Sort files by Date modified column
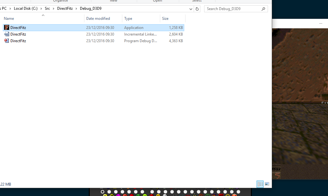328x196 pixels. 98,19
